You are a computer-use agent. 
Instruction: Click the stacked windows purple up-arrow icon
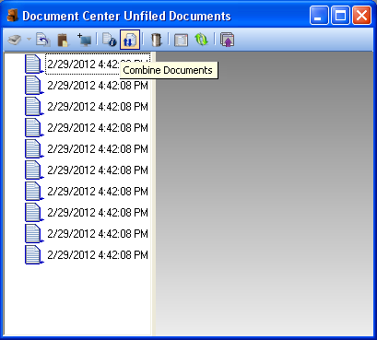227,40
